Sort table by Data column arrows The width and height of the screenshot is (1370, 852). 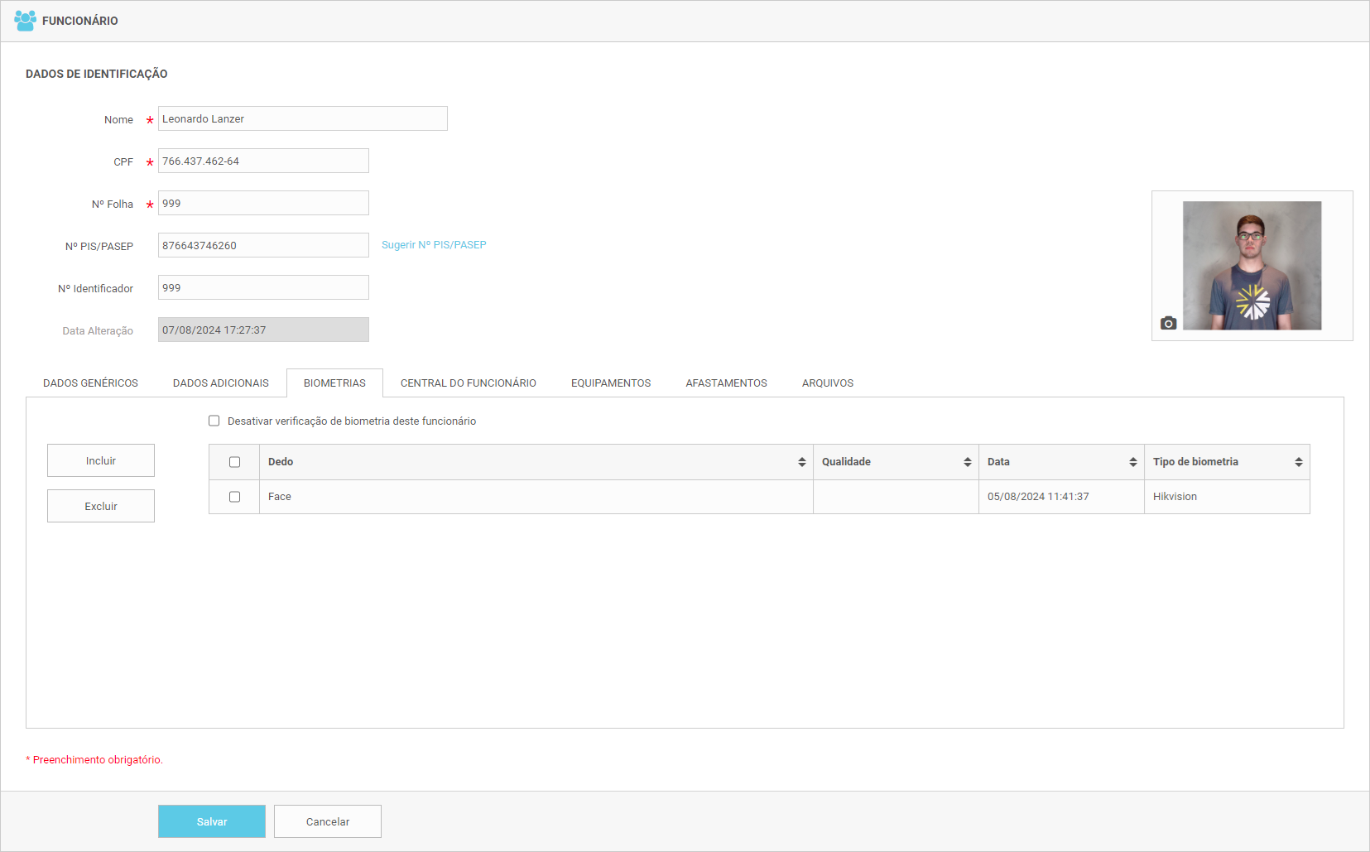click(1132, 462)
